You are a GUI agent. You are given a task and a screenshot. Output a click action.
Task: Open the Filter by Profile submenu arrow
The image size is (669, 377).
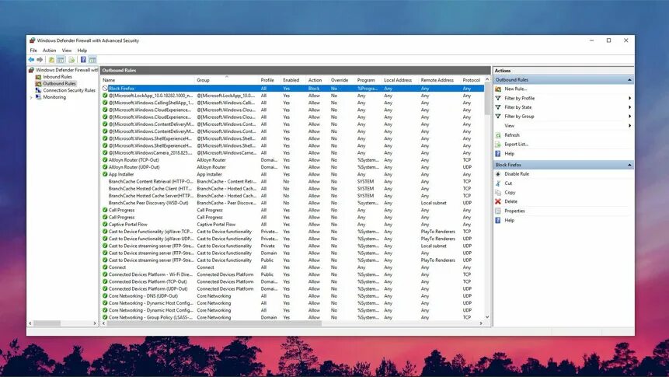[629, 98]
